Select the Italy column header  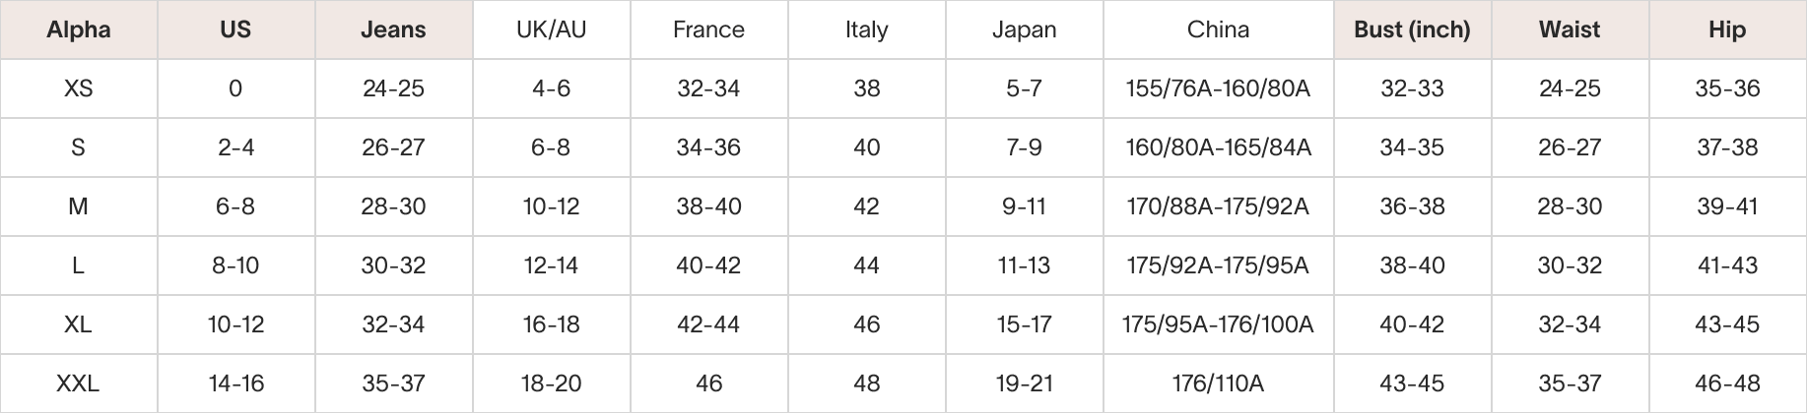point(867,29)
